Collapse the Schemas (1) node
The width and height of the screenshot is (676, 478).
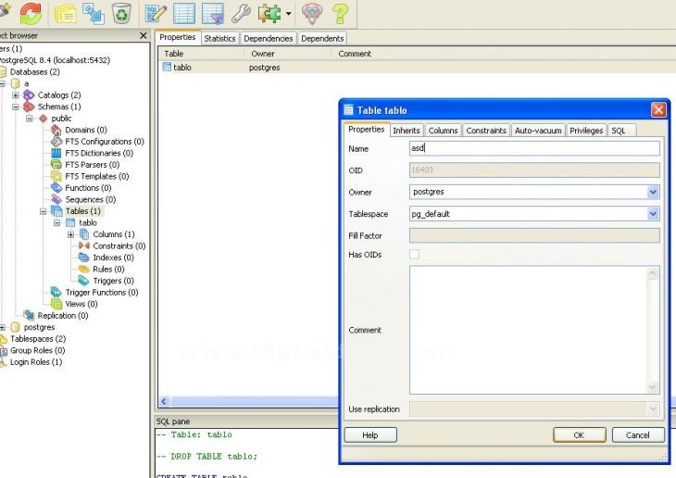pos(16,107)
